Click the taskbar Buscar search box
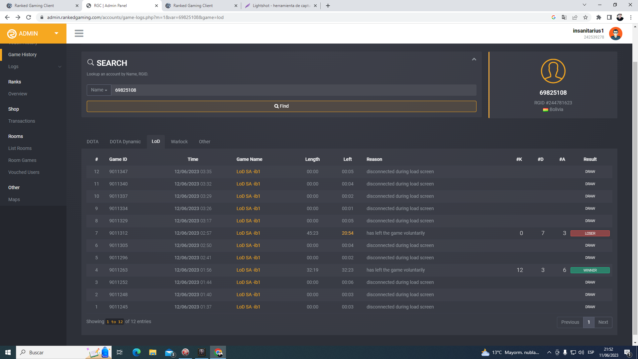This screenshot has height=359, width=638. 64,352
